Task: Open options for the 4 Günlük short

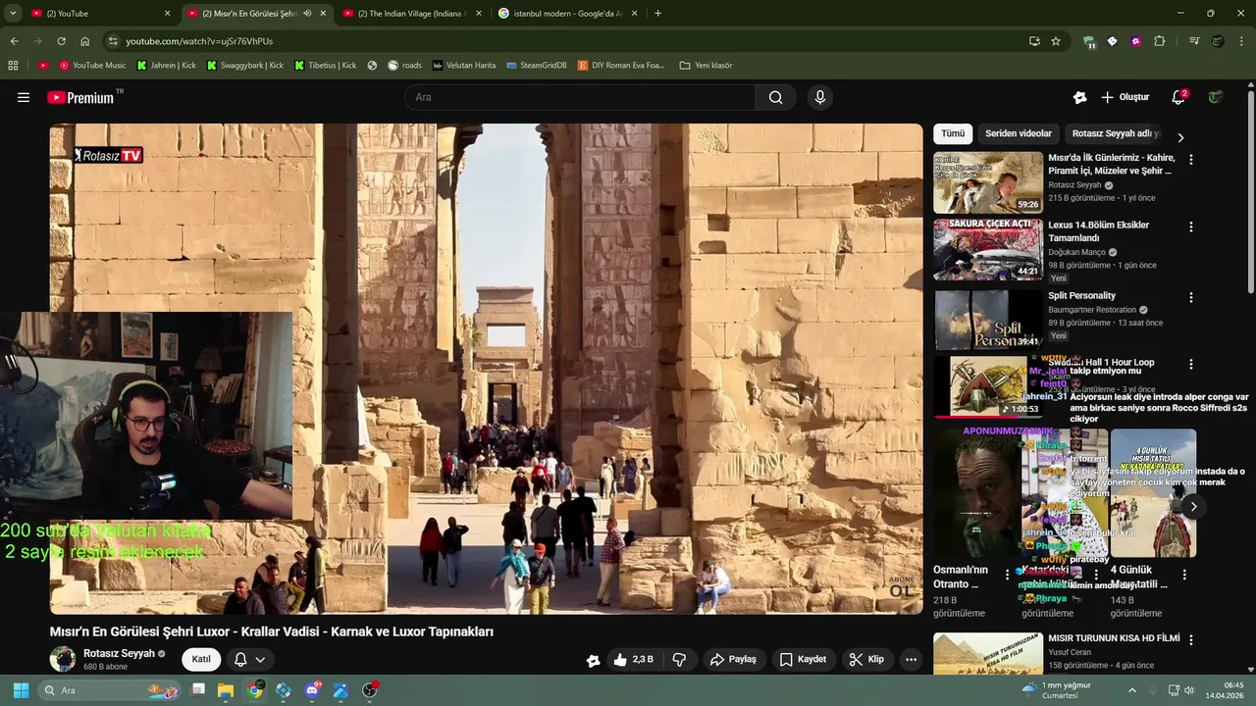Action: (x=1184, y=575)
